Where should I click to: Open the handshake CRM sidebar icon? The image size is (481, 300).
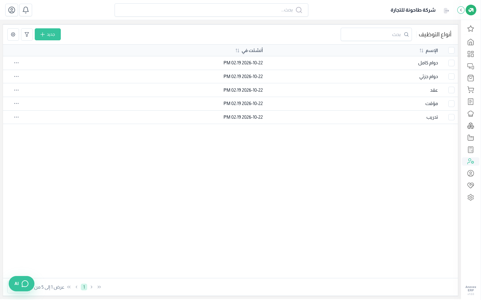tap(471, 185)
